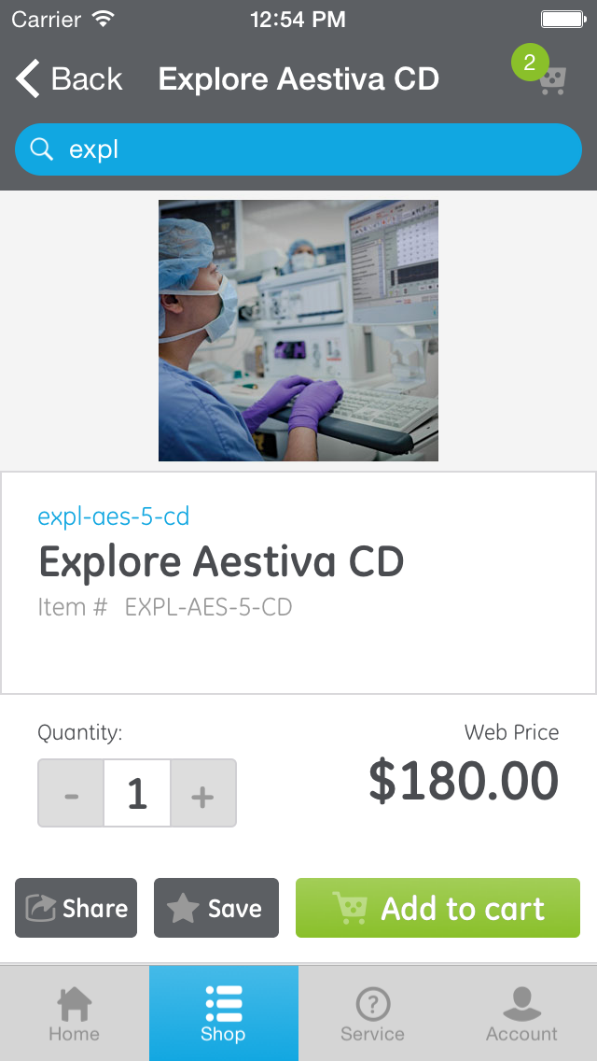597x1061 pixels.
Task: Open the expl-aes-5-cd product link
Action: (x=113, y=516)
